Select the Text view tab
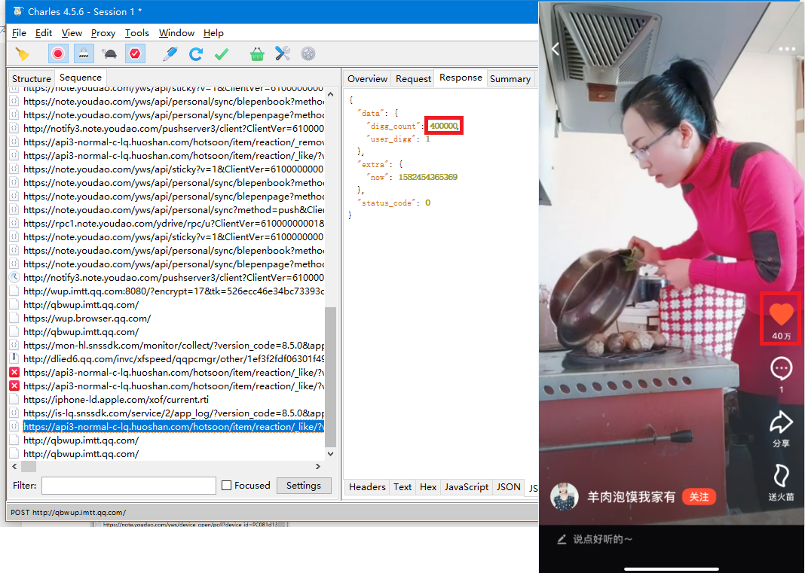 [x=402, y=487]
